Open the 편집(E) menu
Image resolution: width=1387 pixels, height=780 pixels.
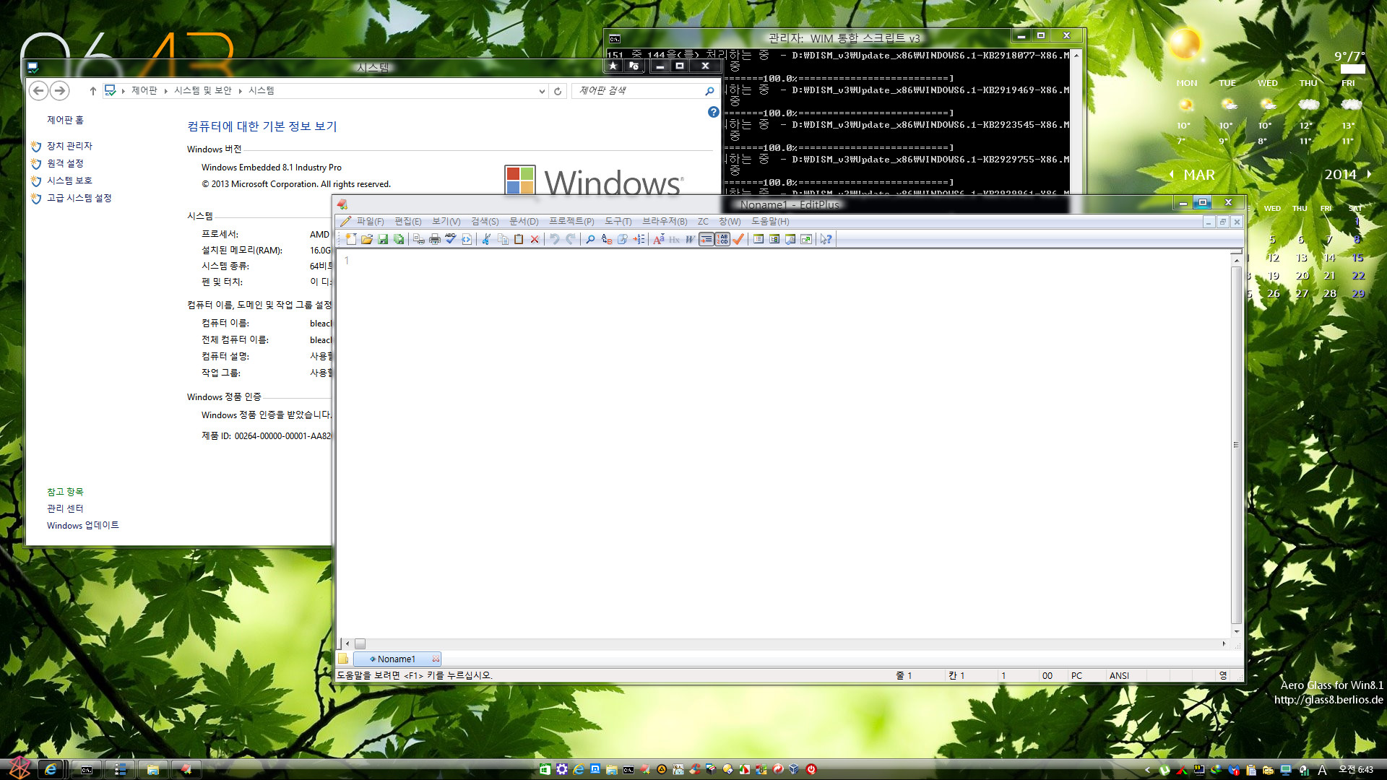[407, 221]
